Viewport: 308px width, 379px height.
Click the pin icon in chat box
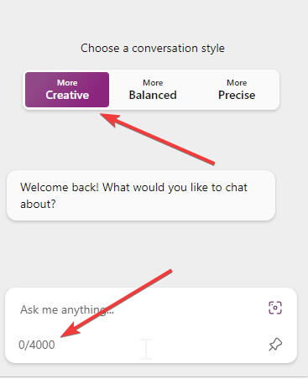(275, 345)
